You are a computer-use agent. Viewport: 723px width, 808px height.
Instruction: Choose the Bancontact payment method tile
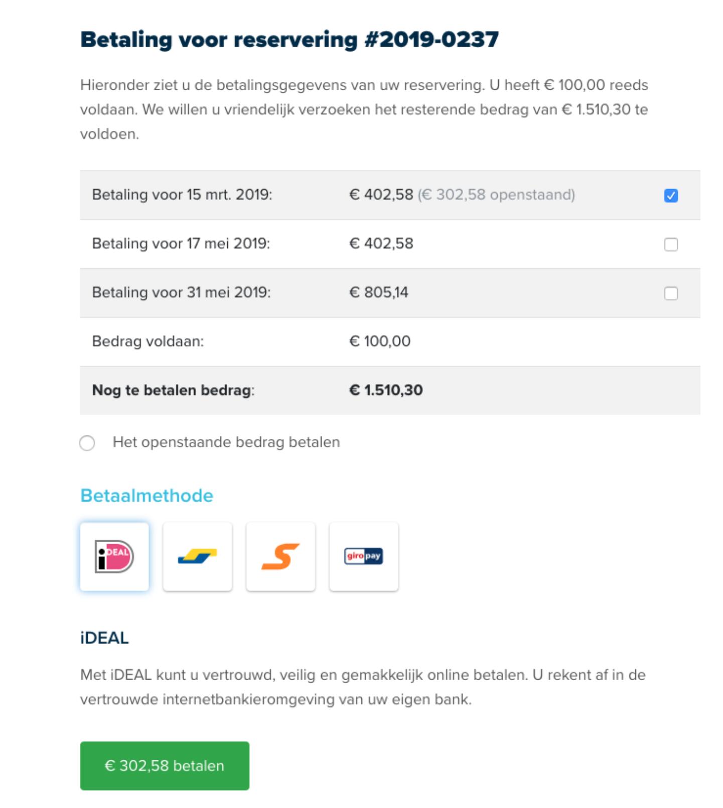pyautogui.click(x=198, y=556)
